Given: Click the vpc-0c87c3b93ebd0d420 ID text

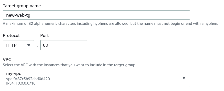Looking at the screenshot, I should (28, 79).
